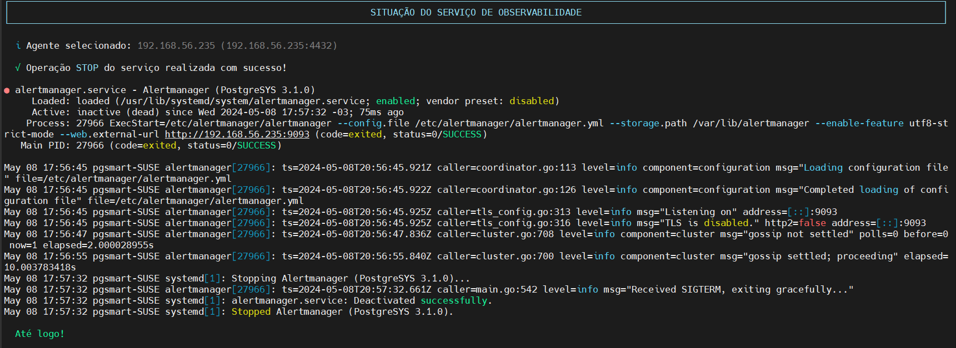
Task: Click the green checkmark before Operação STOP
Action: coord(18,68)
